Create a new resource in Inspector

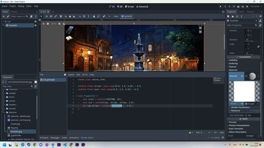pos(228,16)
